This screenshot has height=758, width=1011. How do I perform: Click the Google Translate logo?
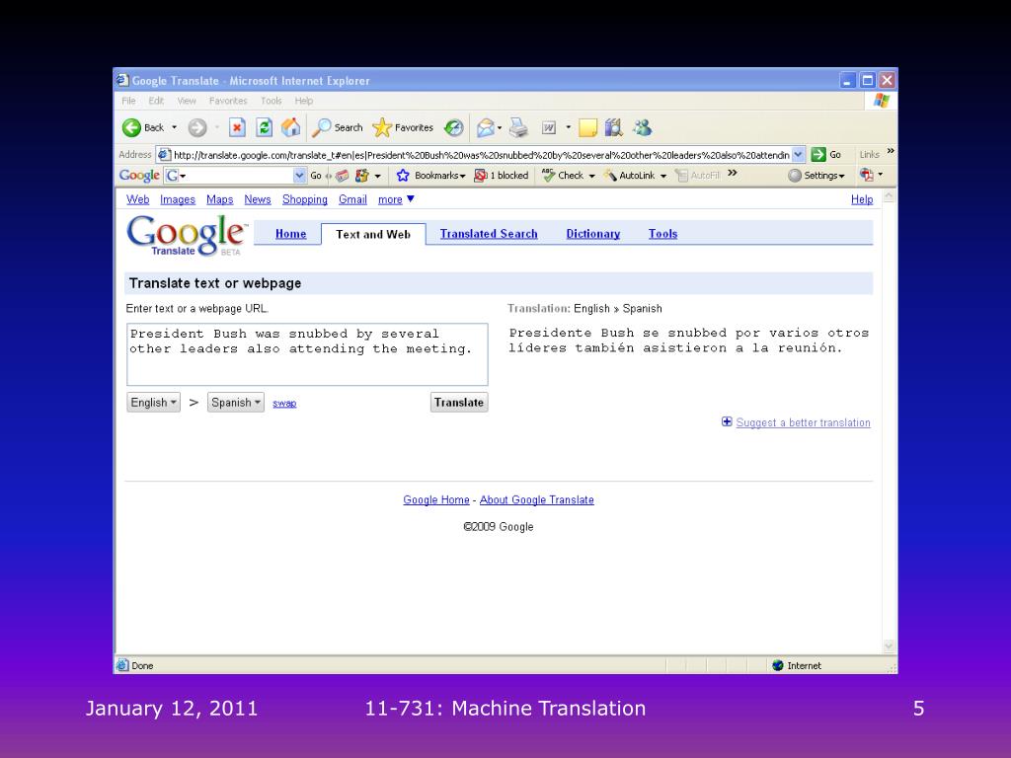pyautogui.click(x=187, y=235)
